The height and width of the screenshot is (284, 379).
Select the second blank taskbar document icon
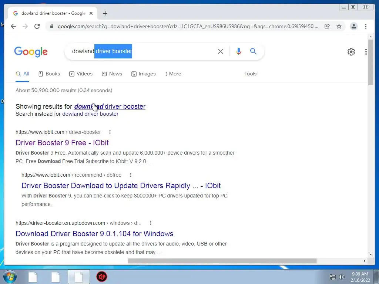(x=56, y=277)
